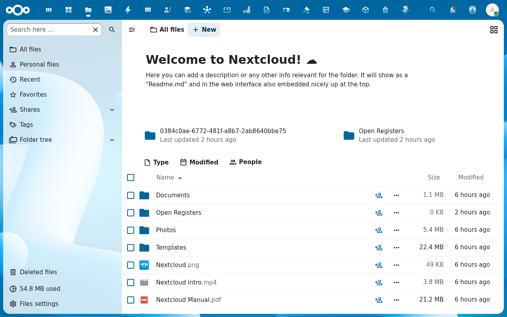Go to All files in sidebar

62,50
